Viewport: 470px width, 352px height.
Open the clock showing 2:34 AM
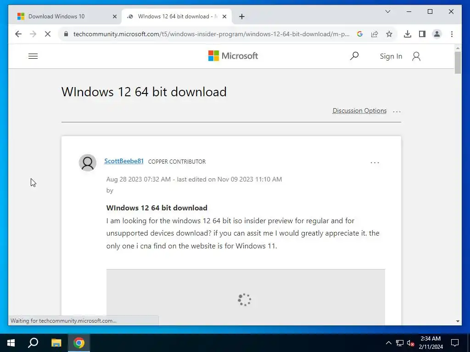tap(431, 343)
